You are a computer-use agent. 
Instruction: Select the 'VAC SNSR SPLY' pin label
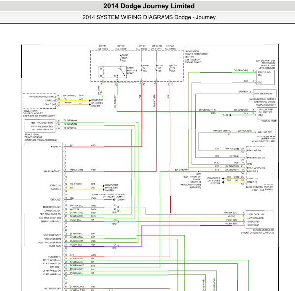point(52,235)
